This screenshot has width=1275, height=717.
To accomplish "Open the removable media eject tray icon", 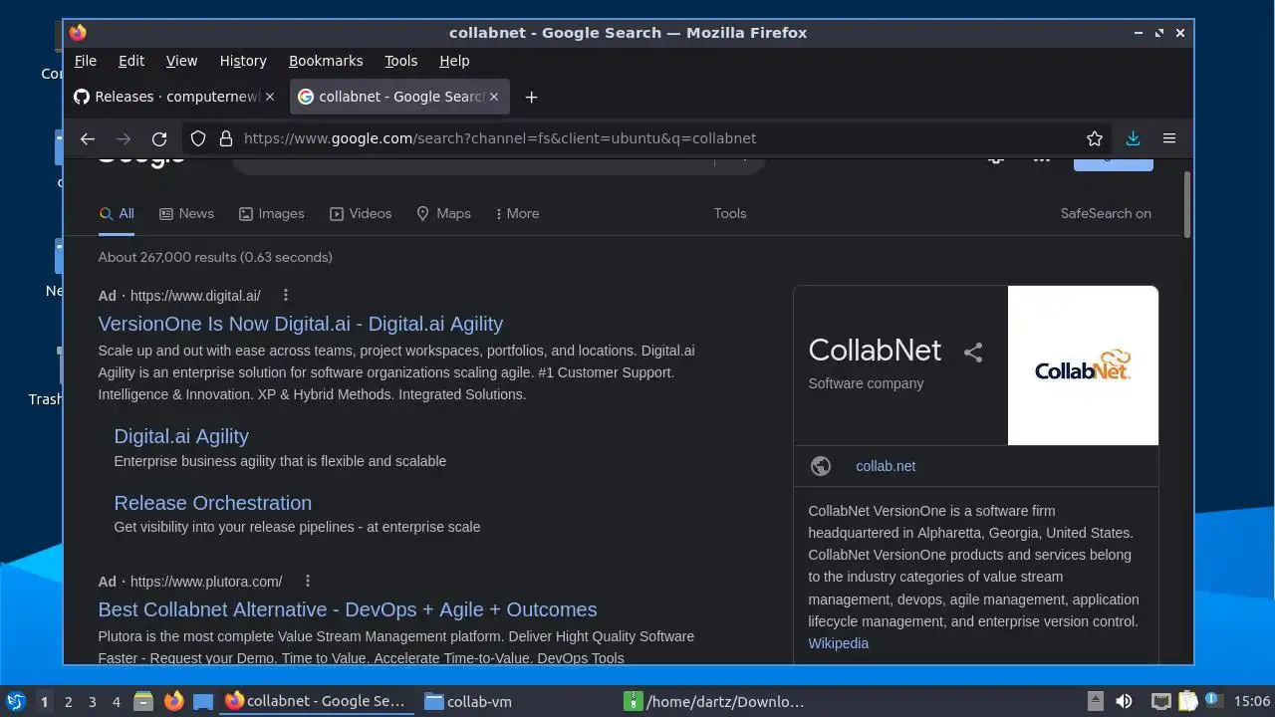I will click(1095, 701).
